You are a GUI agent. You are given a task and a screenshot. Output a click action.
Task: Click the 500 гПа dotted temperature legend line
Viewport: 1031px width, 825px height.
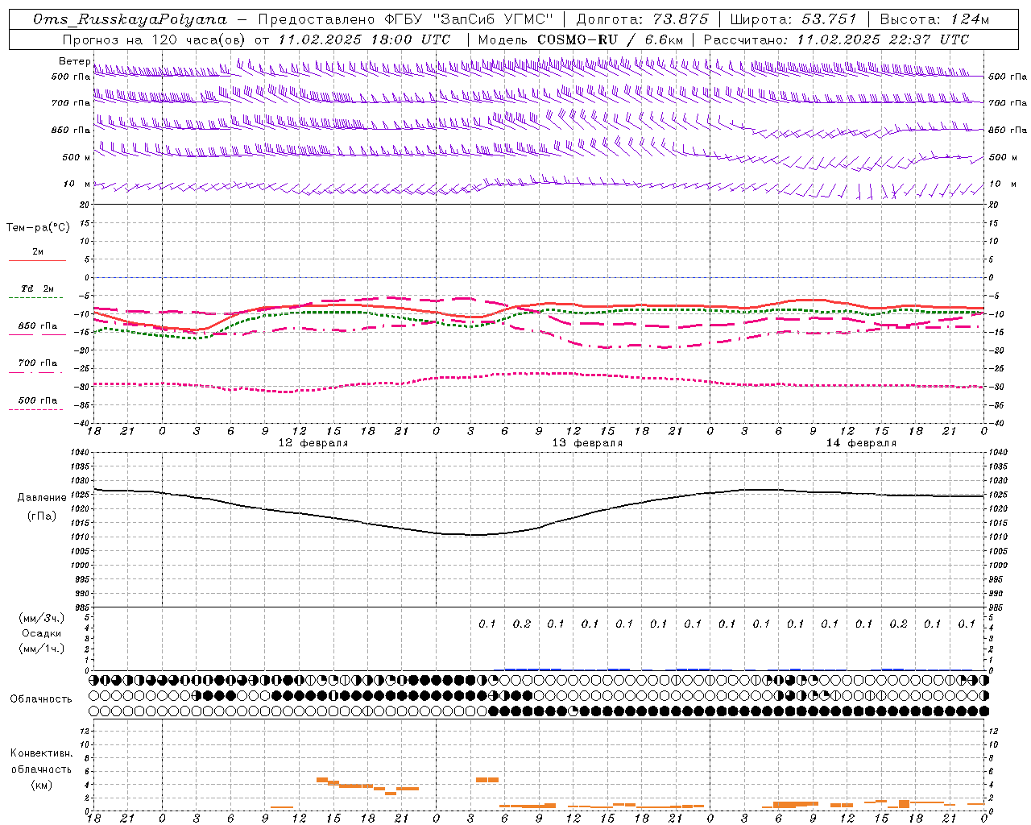(36, 409)
